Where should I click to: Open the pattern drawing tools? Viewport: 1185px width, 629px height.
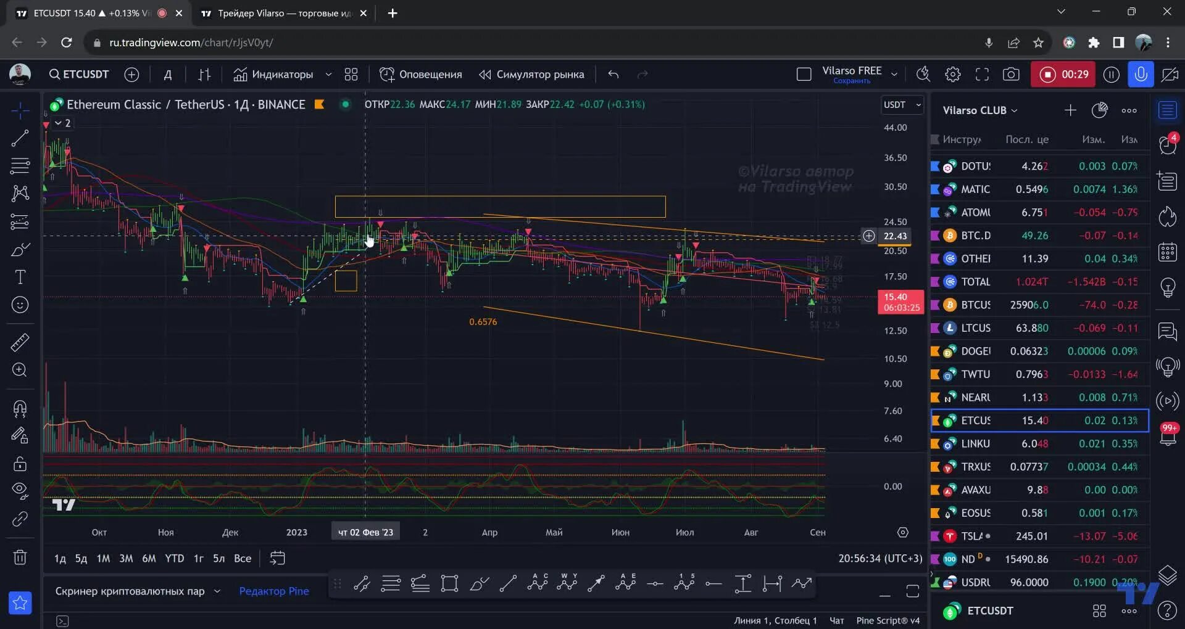point(20,194)
